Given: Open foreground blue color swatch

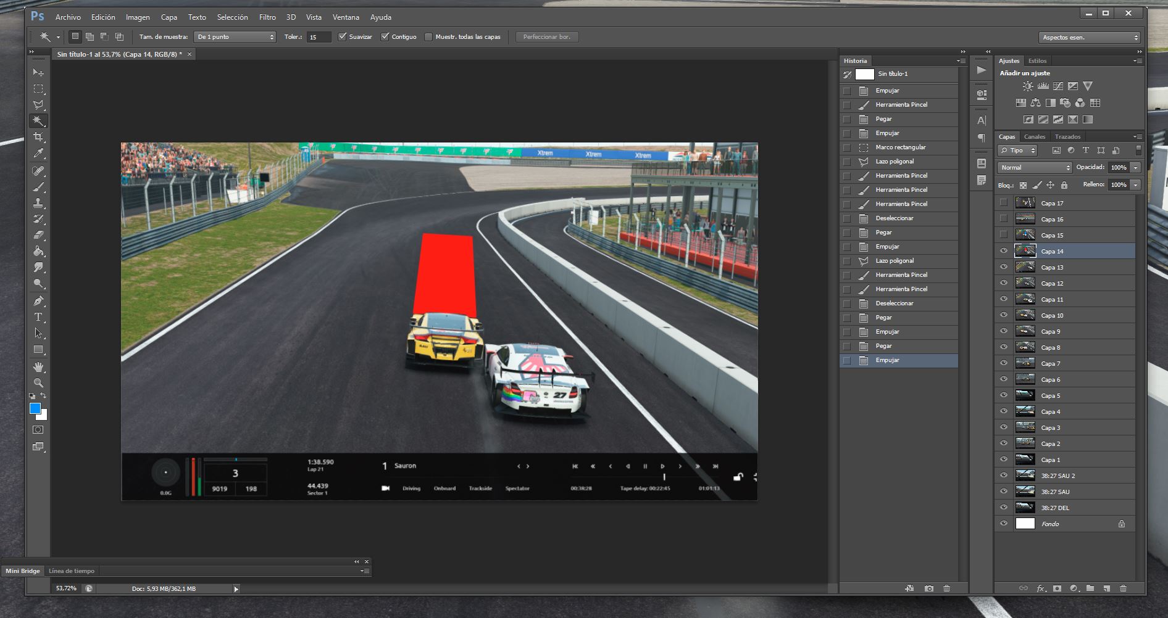Looking at the screenshot, I should [35, 408].
